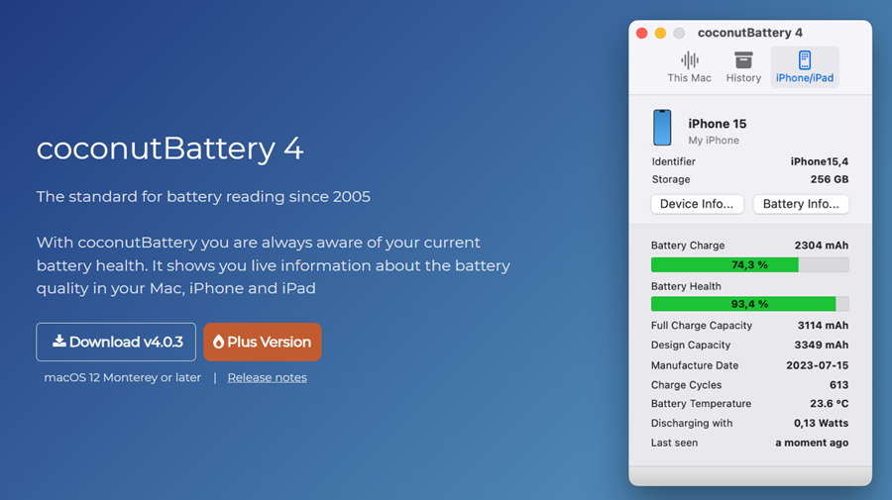
Task: Click the iPhone 15 device name
Action: coord(718,124)
